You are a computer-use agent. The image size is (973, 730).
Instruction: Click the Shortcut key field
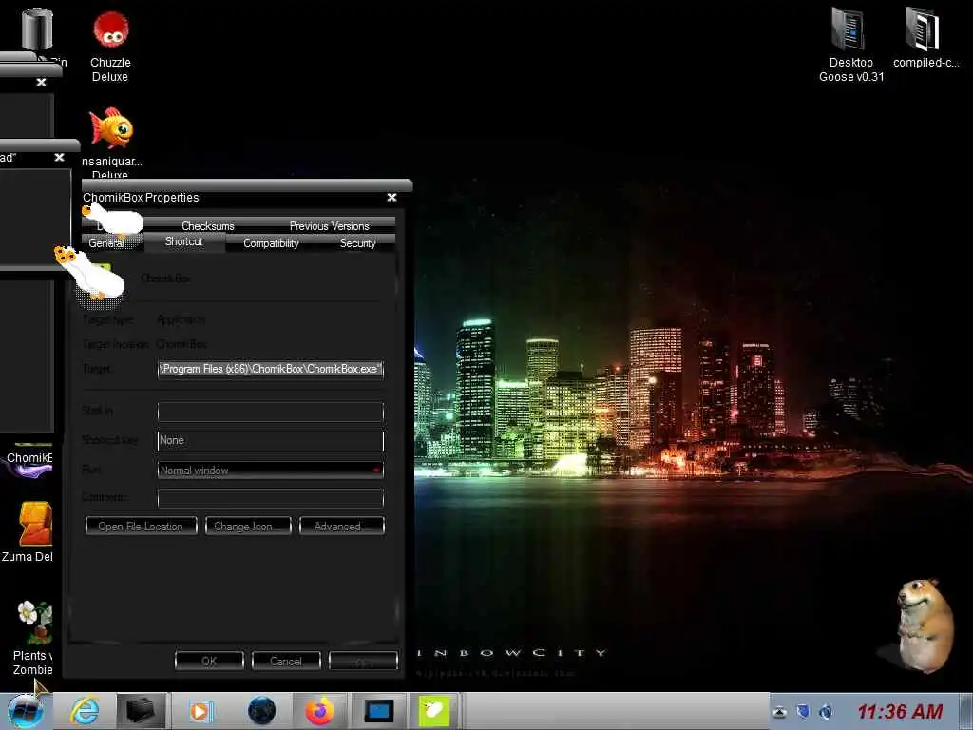coord(271,441)
